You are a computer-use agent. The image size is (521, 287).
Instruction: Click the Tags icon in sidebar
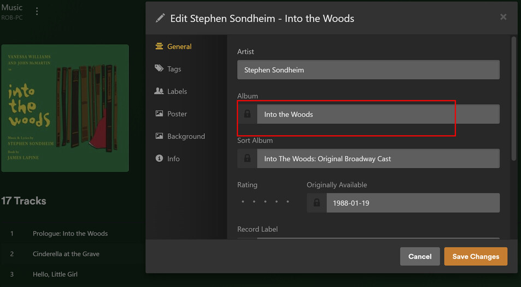(159, 69)
